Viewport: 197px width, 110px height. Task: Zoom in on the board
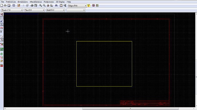[x=40, y=6]
